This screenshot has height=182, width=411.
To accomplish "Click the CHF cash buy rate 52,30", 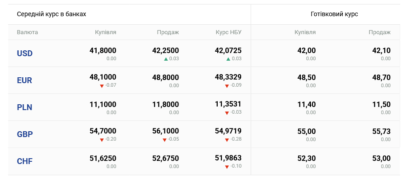I will coord(306,158).
